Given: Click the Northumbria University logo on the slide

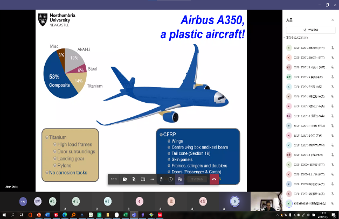Looking at the screenshot, I should (57, 20).
